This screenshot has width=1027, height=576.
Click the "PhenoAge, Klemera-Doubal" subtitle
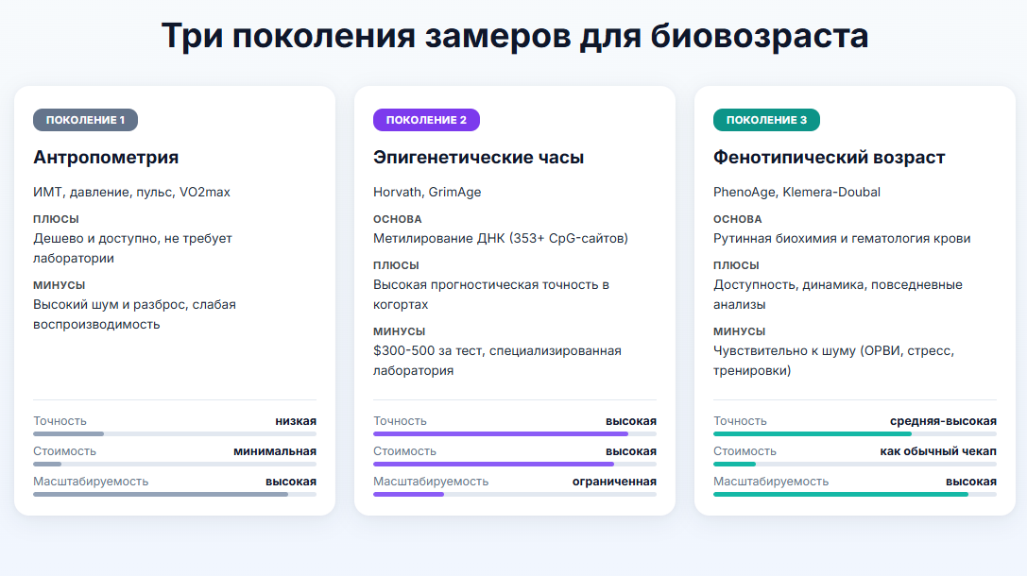tap(796, 191)
